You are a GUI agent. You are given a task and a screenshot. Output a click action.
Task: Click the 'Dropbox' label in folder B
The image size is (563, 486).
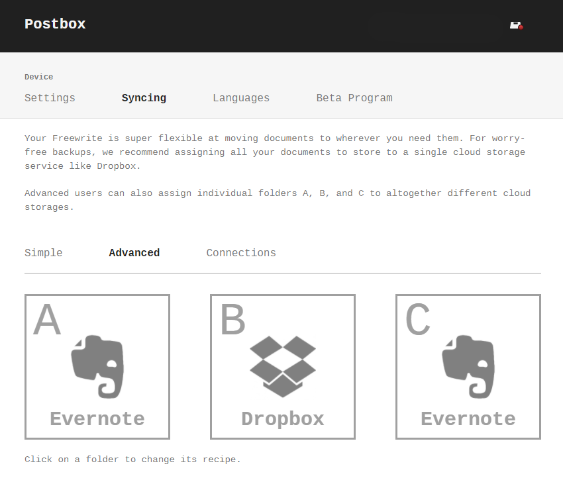(x=283, y=419)
